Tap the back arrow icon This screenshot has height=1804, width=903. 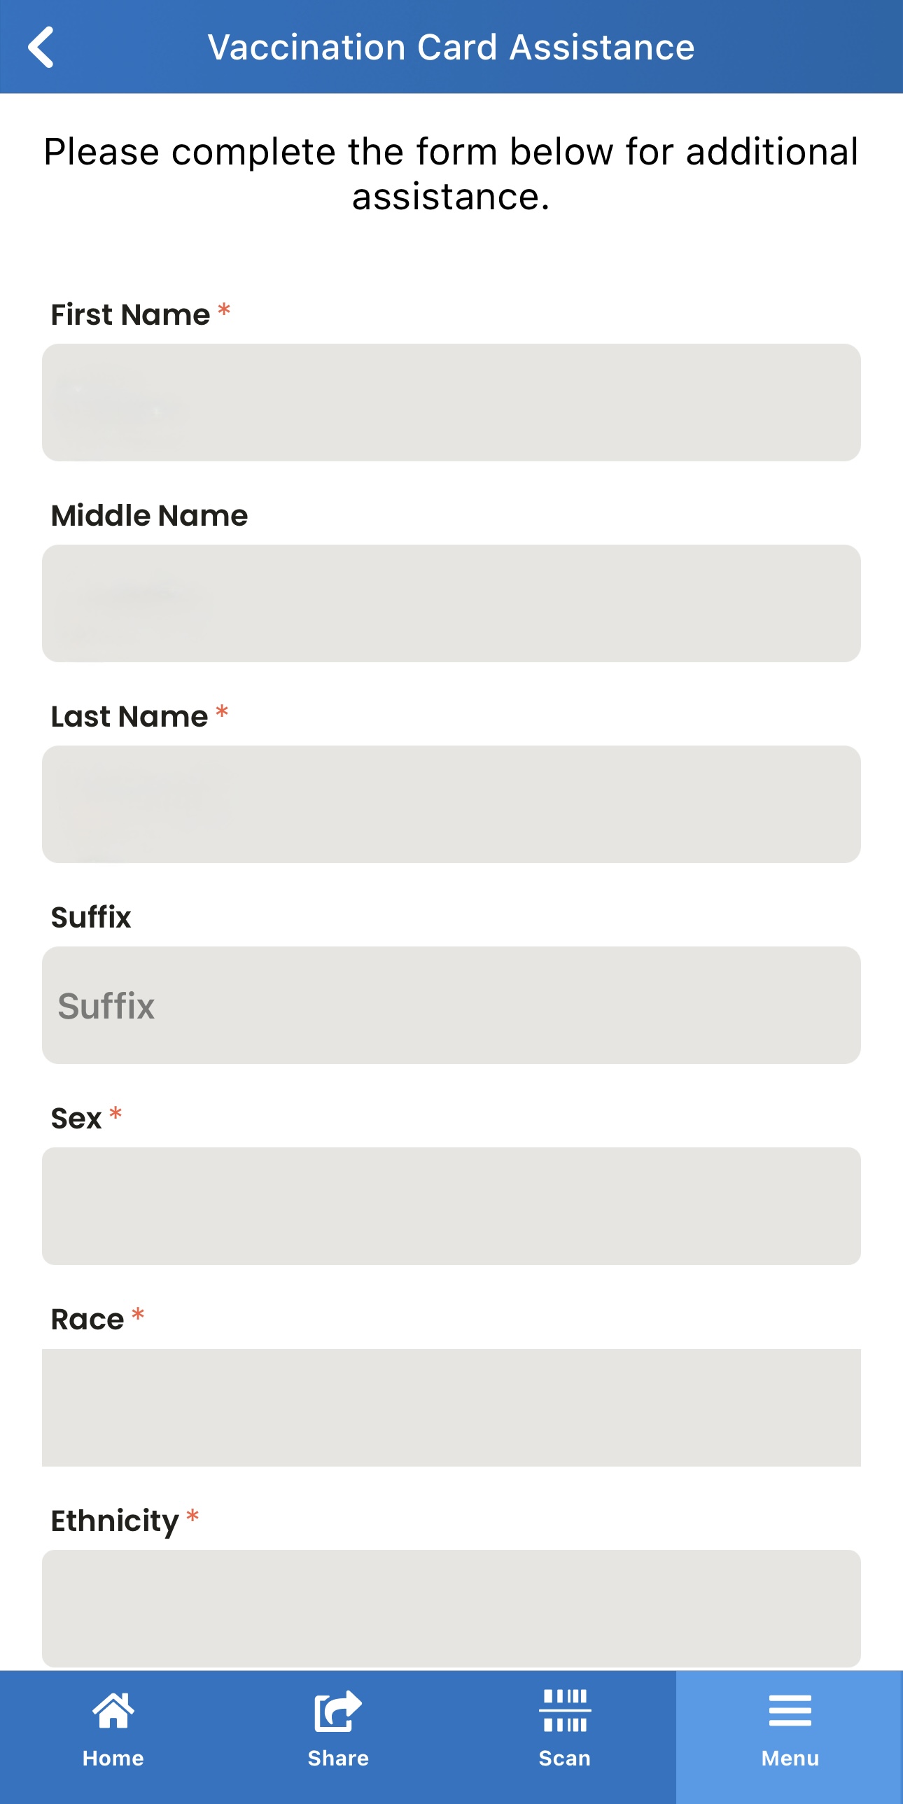pyautogui.click(x=41, y=47)
